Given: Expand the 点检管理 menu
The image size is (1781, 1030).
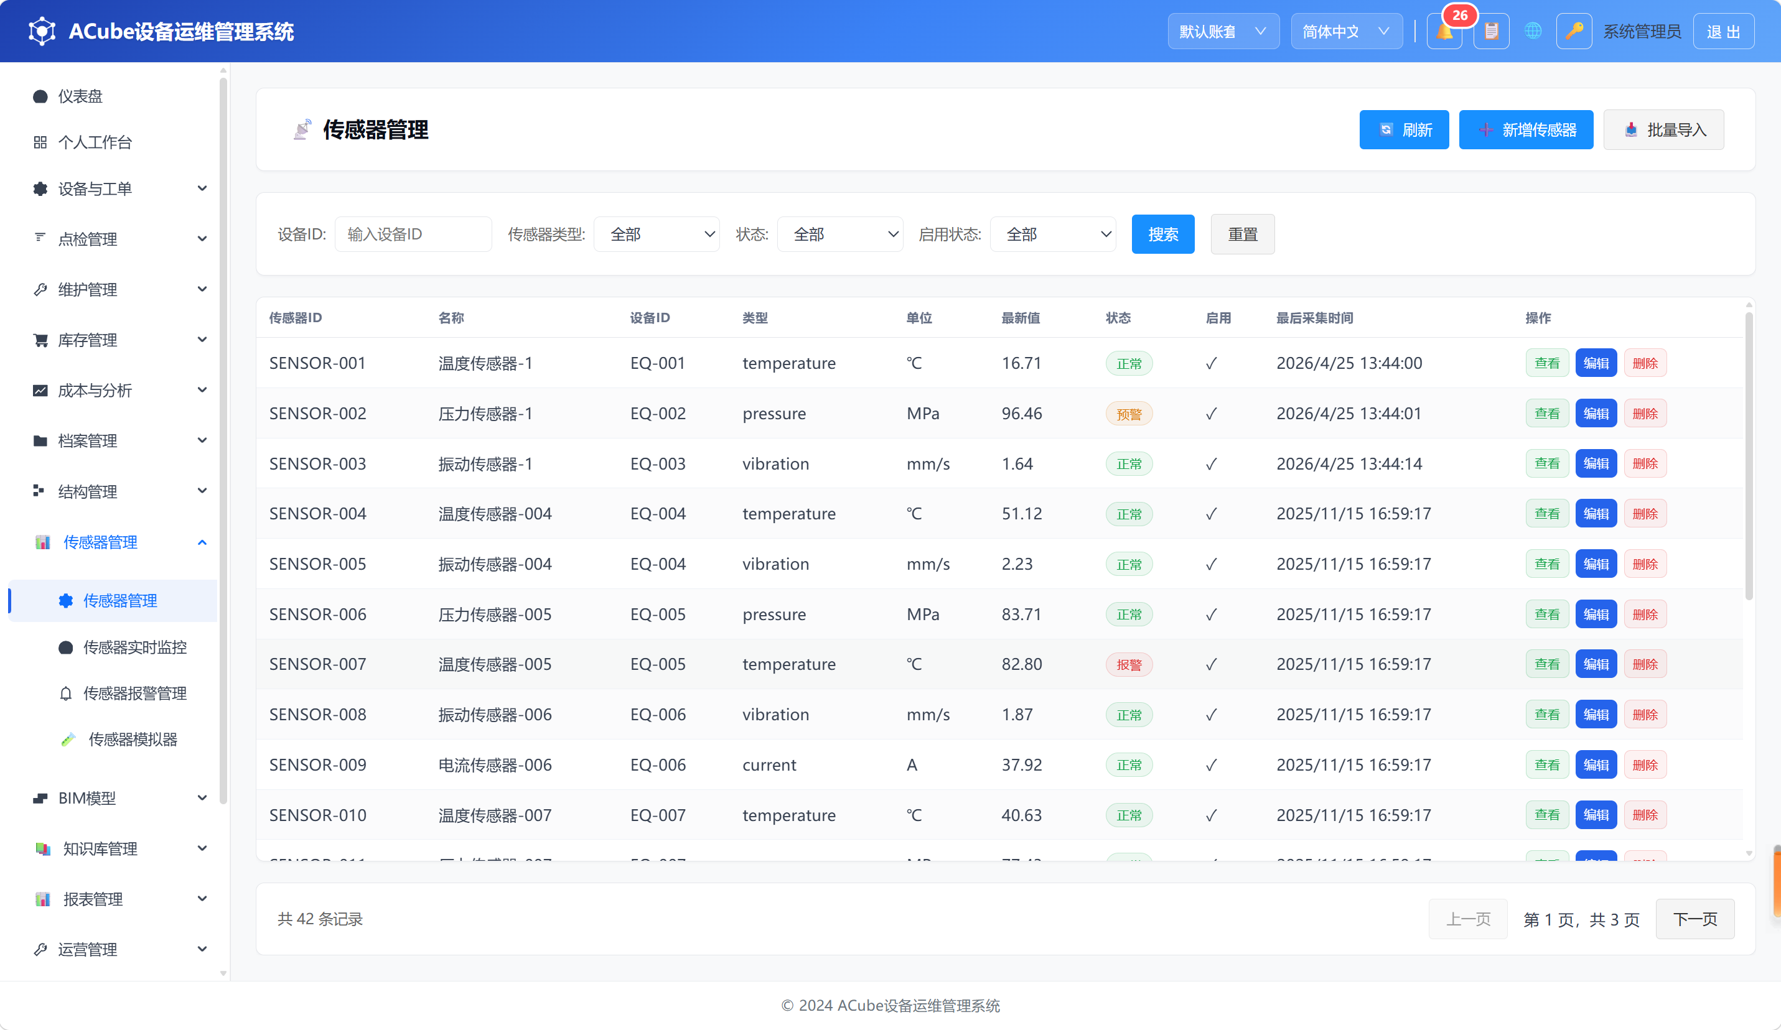Looking at the screenshot, I should [x=115, y=239].
